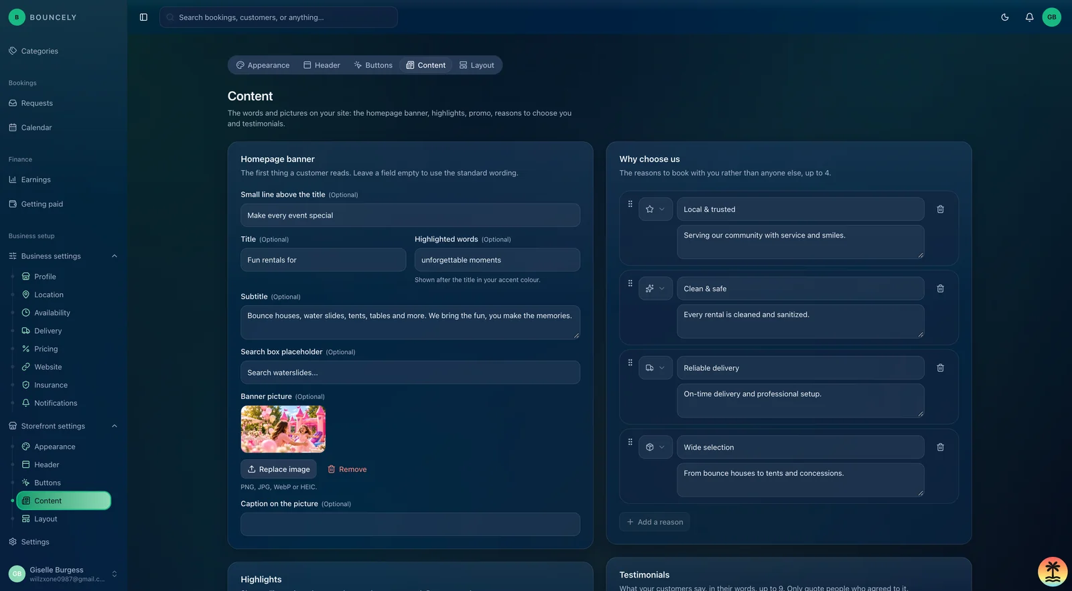Select the Content tab

click(x=426, y=65)
